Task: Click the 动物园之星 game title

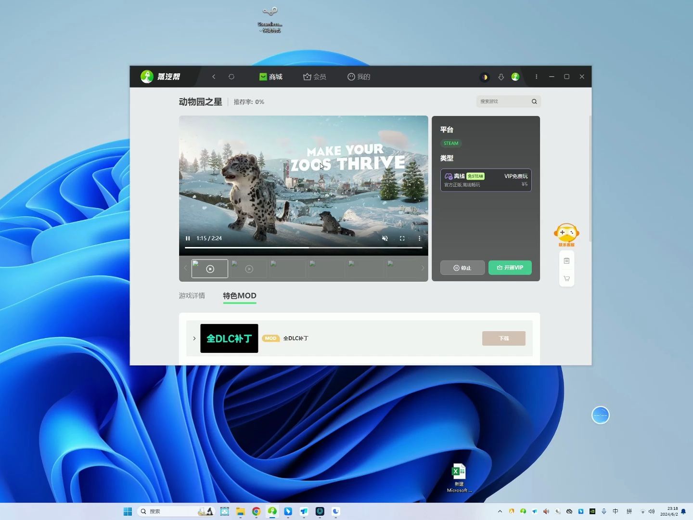Action: [x=201, y=102]
